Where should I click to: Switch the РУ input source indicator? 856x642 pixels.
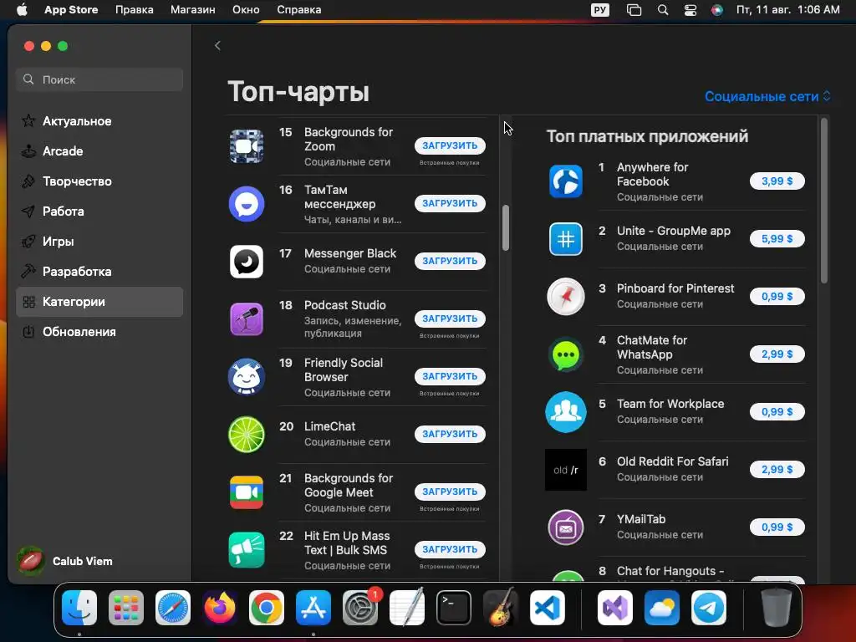click(600, 10)
